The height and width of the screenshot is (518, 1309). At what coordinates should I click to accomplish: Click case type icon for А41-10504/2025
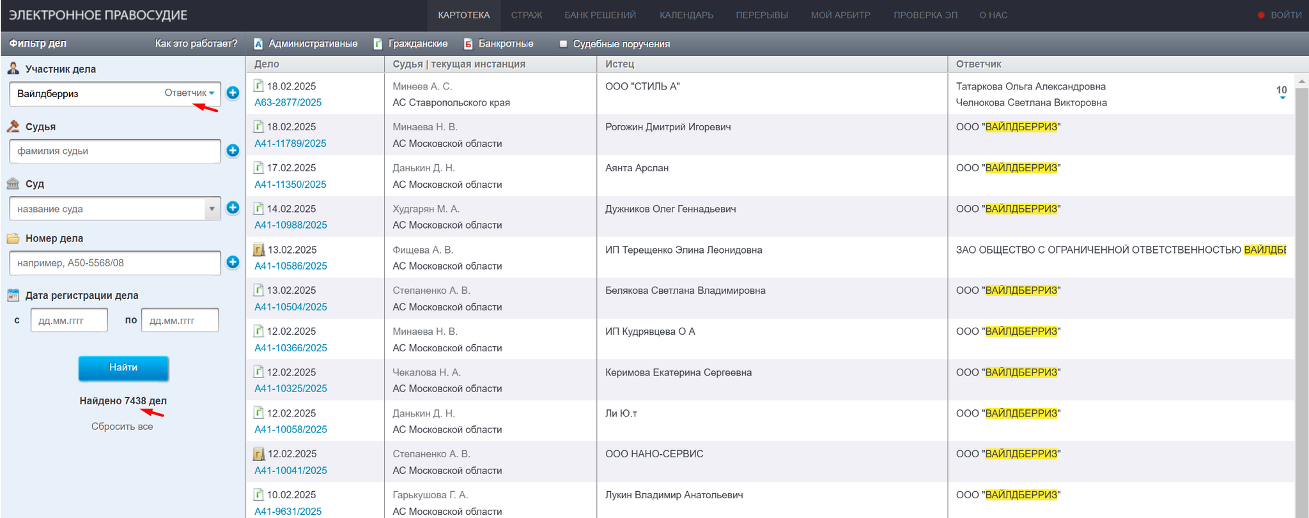(x=258, y=290)
